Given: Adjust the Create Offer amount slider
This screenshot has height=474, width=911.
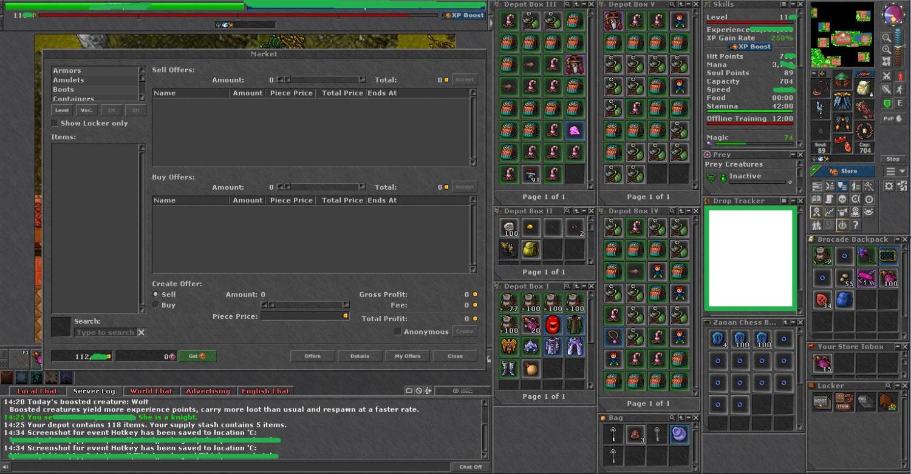Looking at the screenshot, I should click(x=305, y=305).
